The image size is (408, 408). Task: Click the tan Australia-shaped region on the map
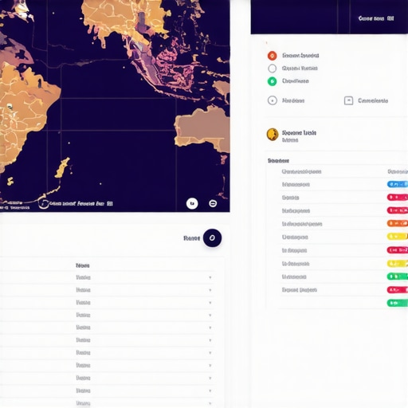point(203,129)
